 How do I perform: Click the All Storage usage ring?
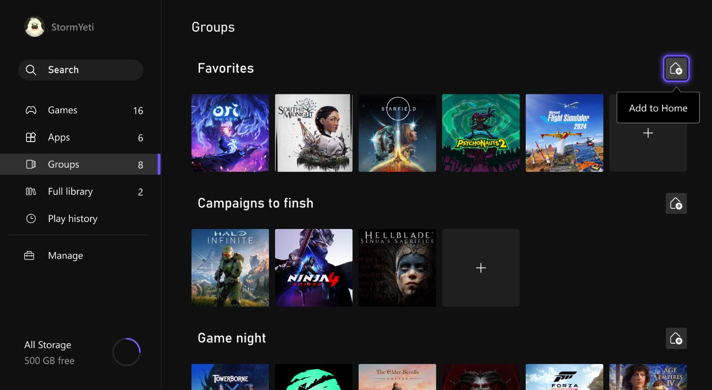coord(126,352)
